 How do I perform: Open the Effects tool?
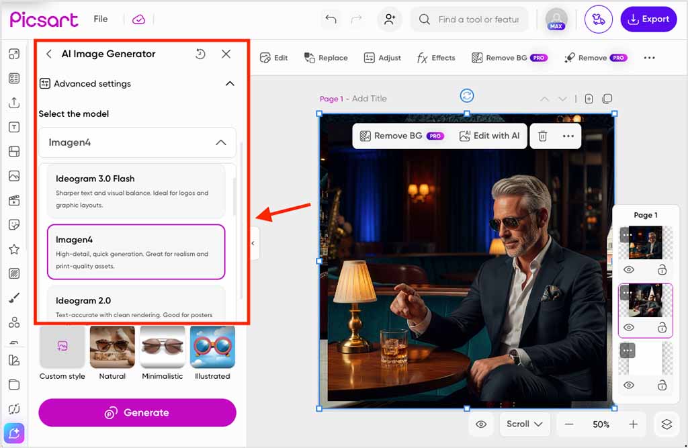[x=435, y=58]
